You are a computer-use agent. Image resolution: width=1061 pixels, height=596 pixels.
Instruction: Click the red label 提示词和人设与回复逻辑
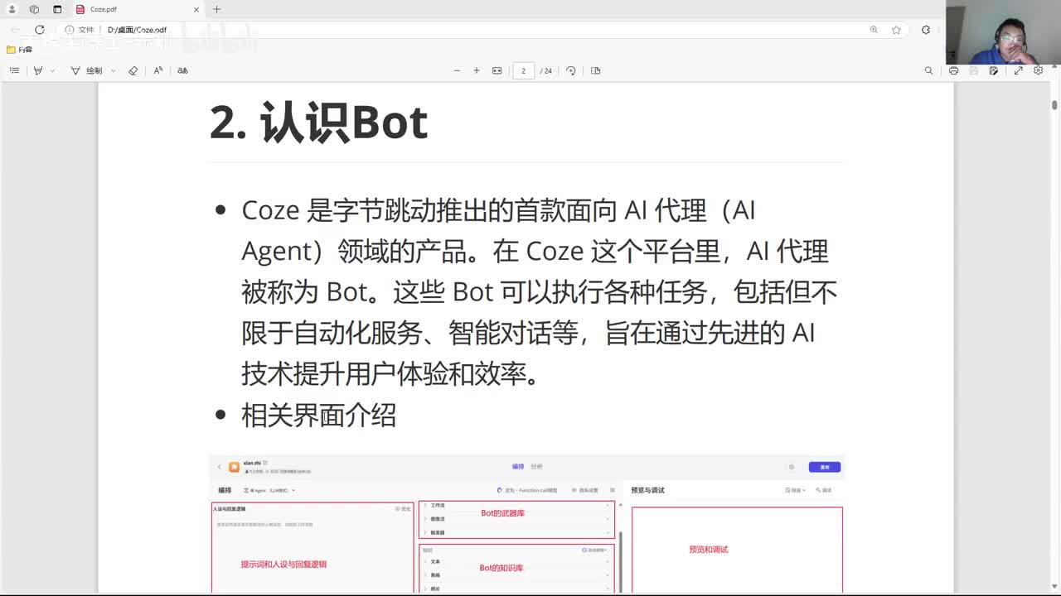(283, 565)
